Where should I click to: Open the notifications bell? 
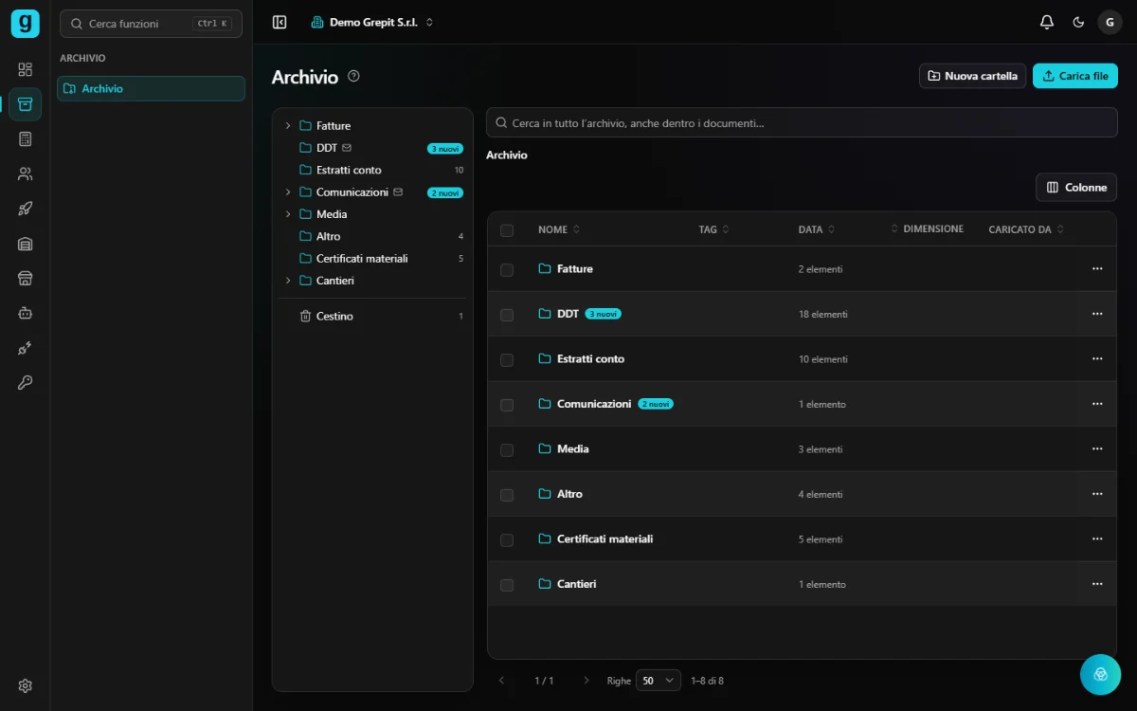[1047, 22]
